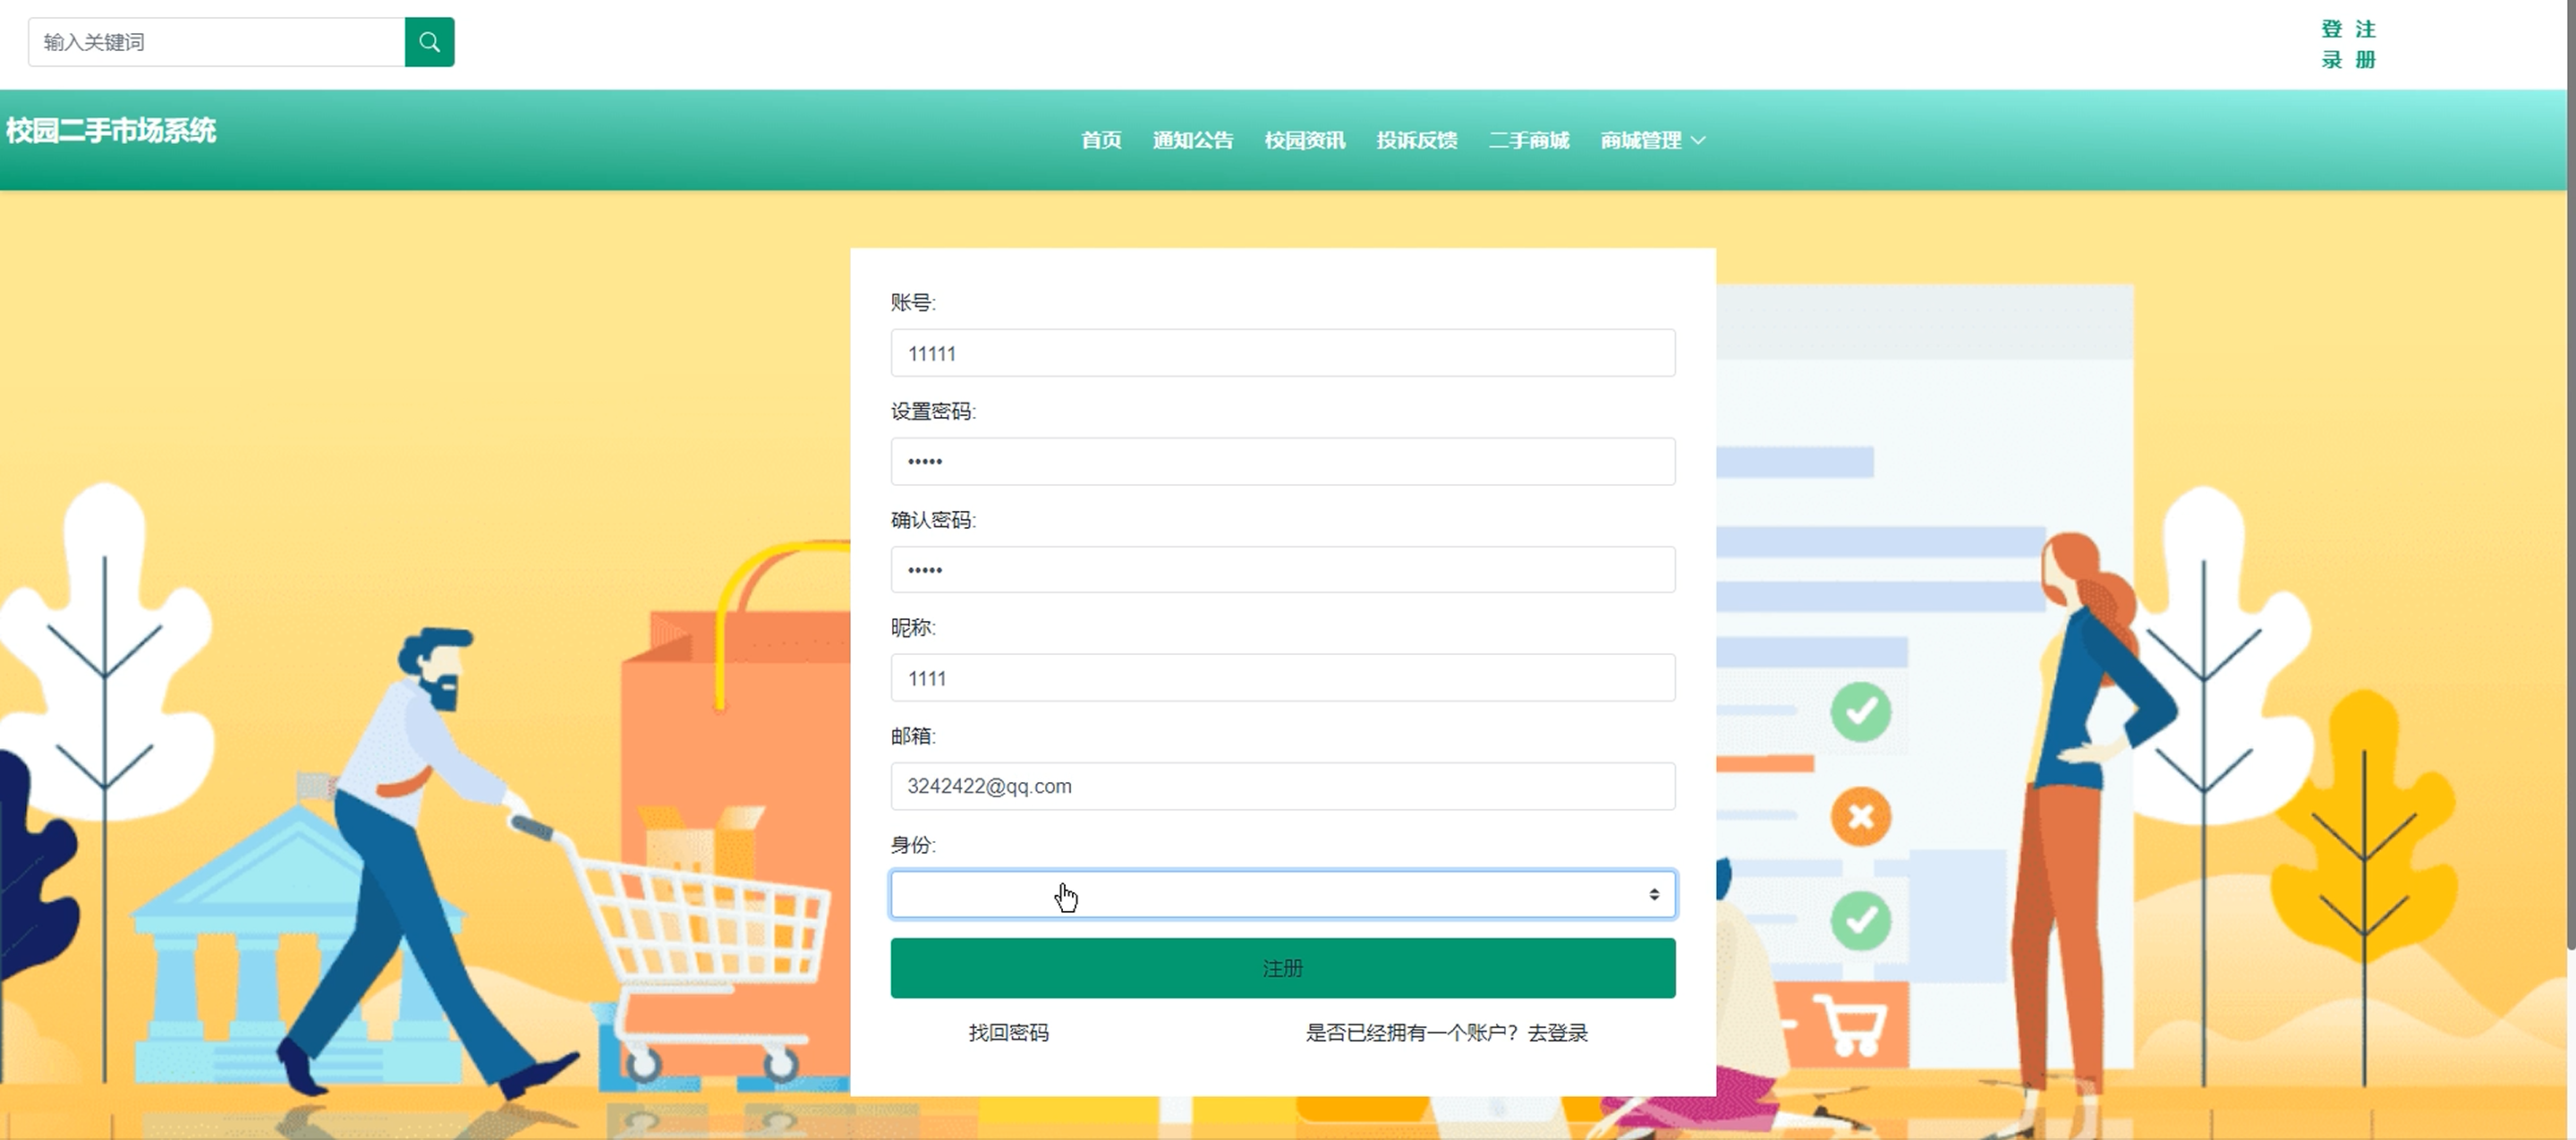Click 注册 link in top right
This screenshot has width=2576, height=1140.
tap(2365, 44)
